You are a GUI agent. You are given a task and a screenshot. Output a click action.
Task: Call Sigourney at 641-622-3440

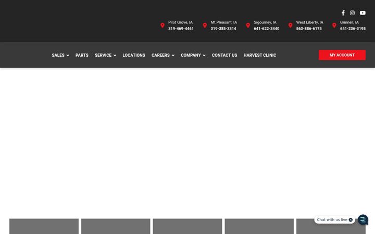(x=267, y=29)
